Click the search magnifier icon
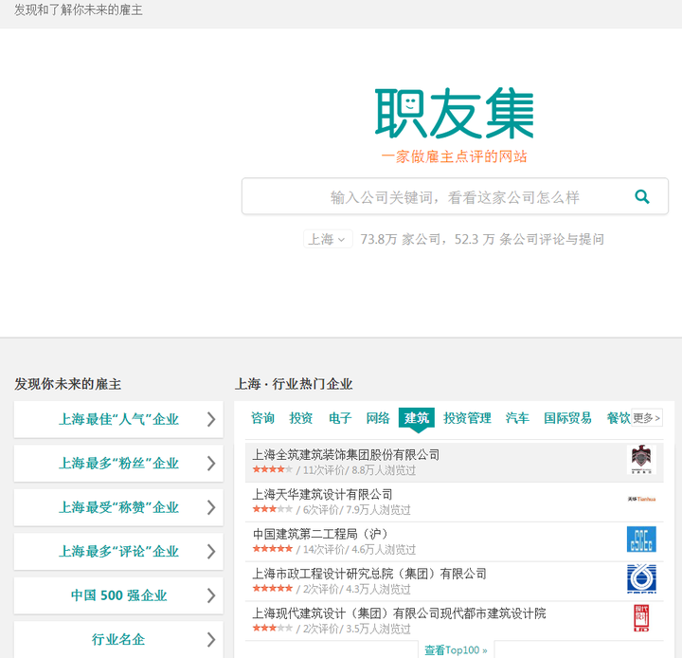Screen dimensions: 682x658 tap(642, 197)
